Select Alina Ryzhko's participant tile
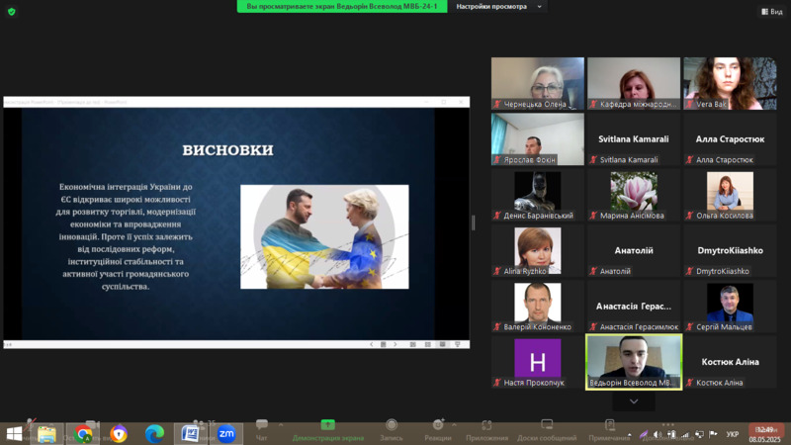 click(538, 250)
